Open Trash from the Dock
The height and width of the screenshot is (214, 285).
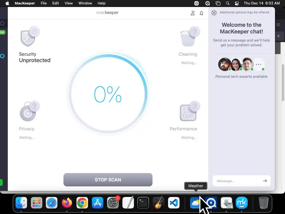point(263,203)
